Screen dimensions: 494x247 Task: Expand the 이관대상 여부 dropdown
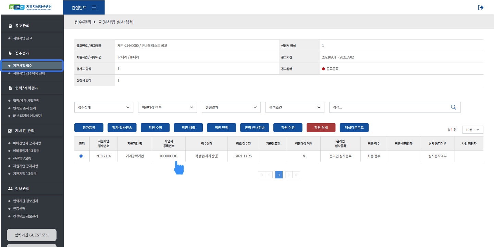pyautogui.click(x=168, y=107)
